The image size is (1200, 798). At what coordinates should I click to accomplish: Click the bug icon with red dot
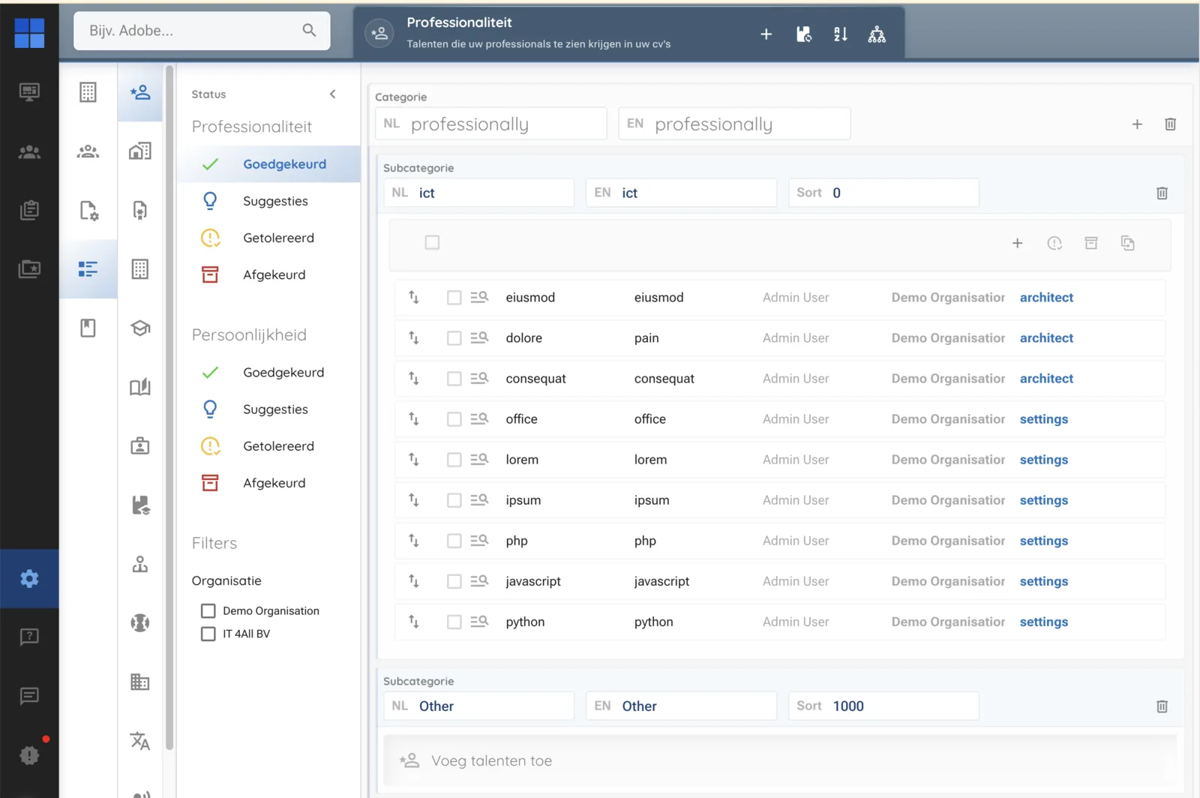(29, 754)
